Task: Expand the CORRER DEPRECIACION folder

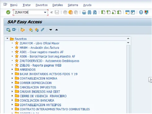Action: (x=12, y=83)
